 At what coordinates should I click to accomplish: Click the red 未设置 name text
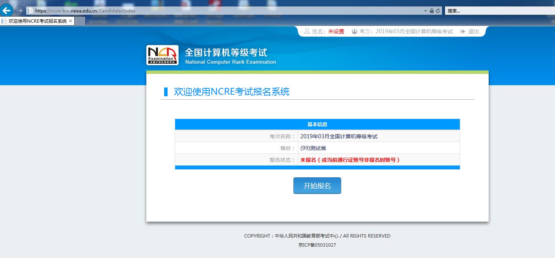pyautogui.click(x=336, y=31)
